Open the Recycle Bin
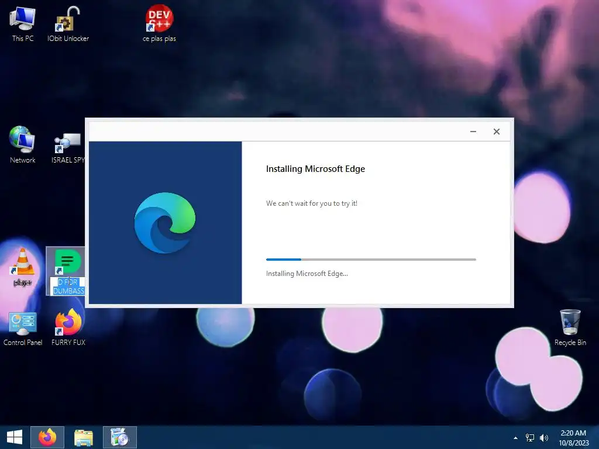The width and height of the screenshot is (599, 449). pos(570,329)
